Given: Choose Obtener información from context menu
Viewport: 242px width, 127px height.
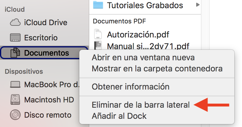Looking at the screenshot, I should coord(130,87).
